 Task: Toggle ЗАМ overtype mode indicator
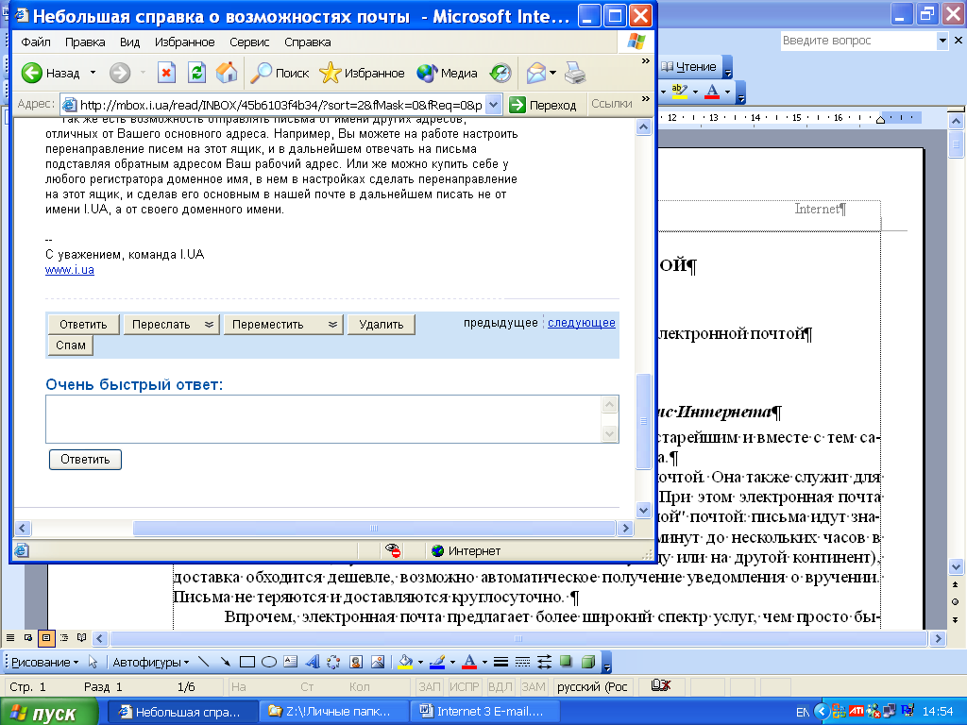click(533, 686)
